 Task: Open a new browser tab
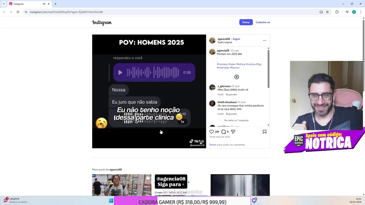pyautogui.click(x=55, y=4)
